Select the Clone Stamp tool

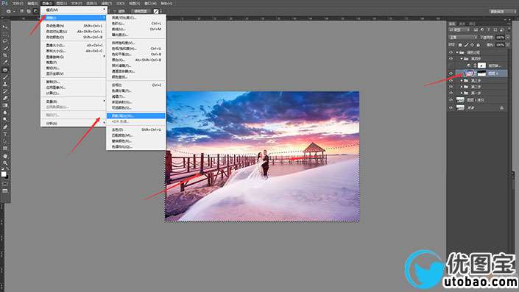coord(5,84)
